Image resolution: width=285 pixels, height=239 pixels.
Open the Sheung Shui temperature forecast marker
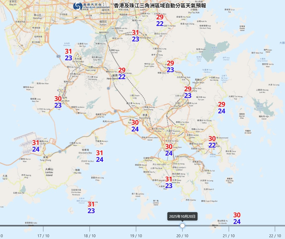coord(135,36)
